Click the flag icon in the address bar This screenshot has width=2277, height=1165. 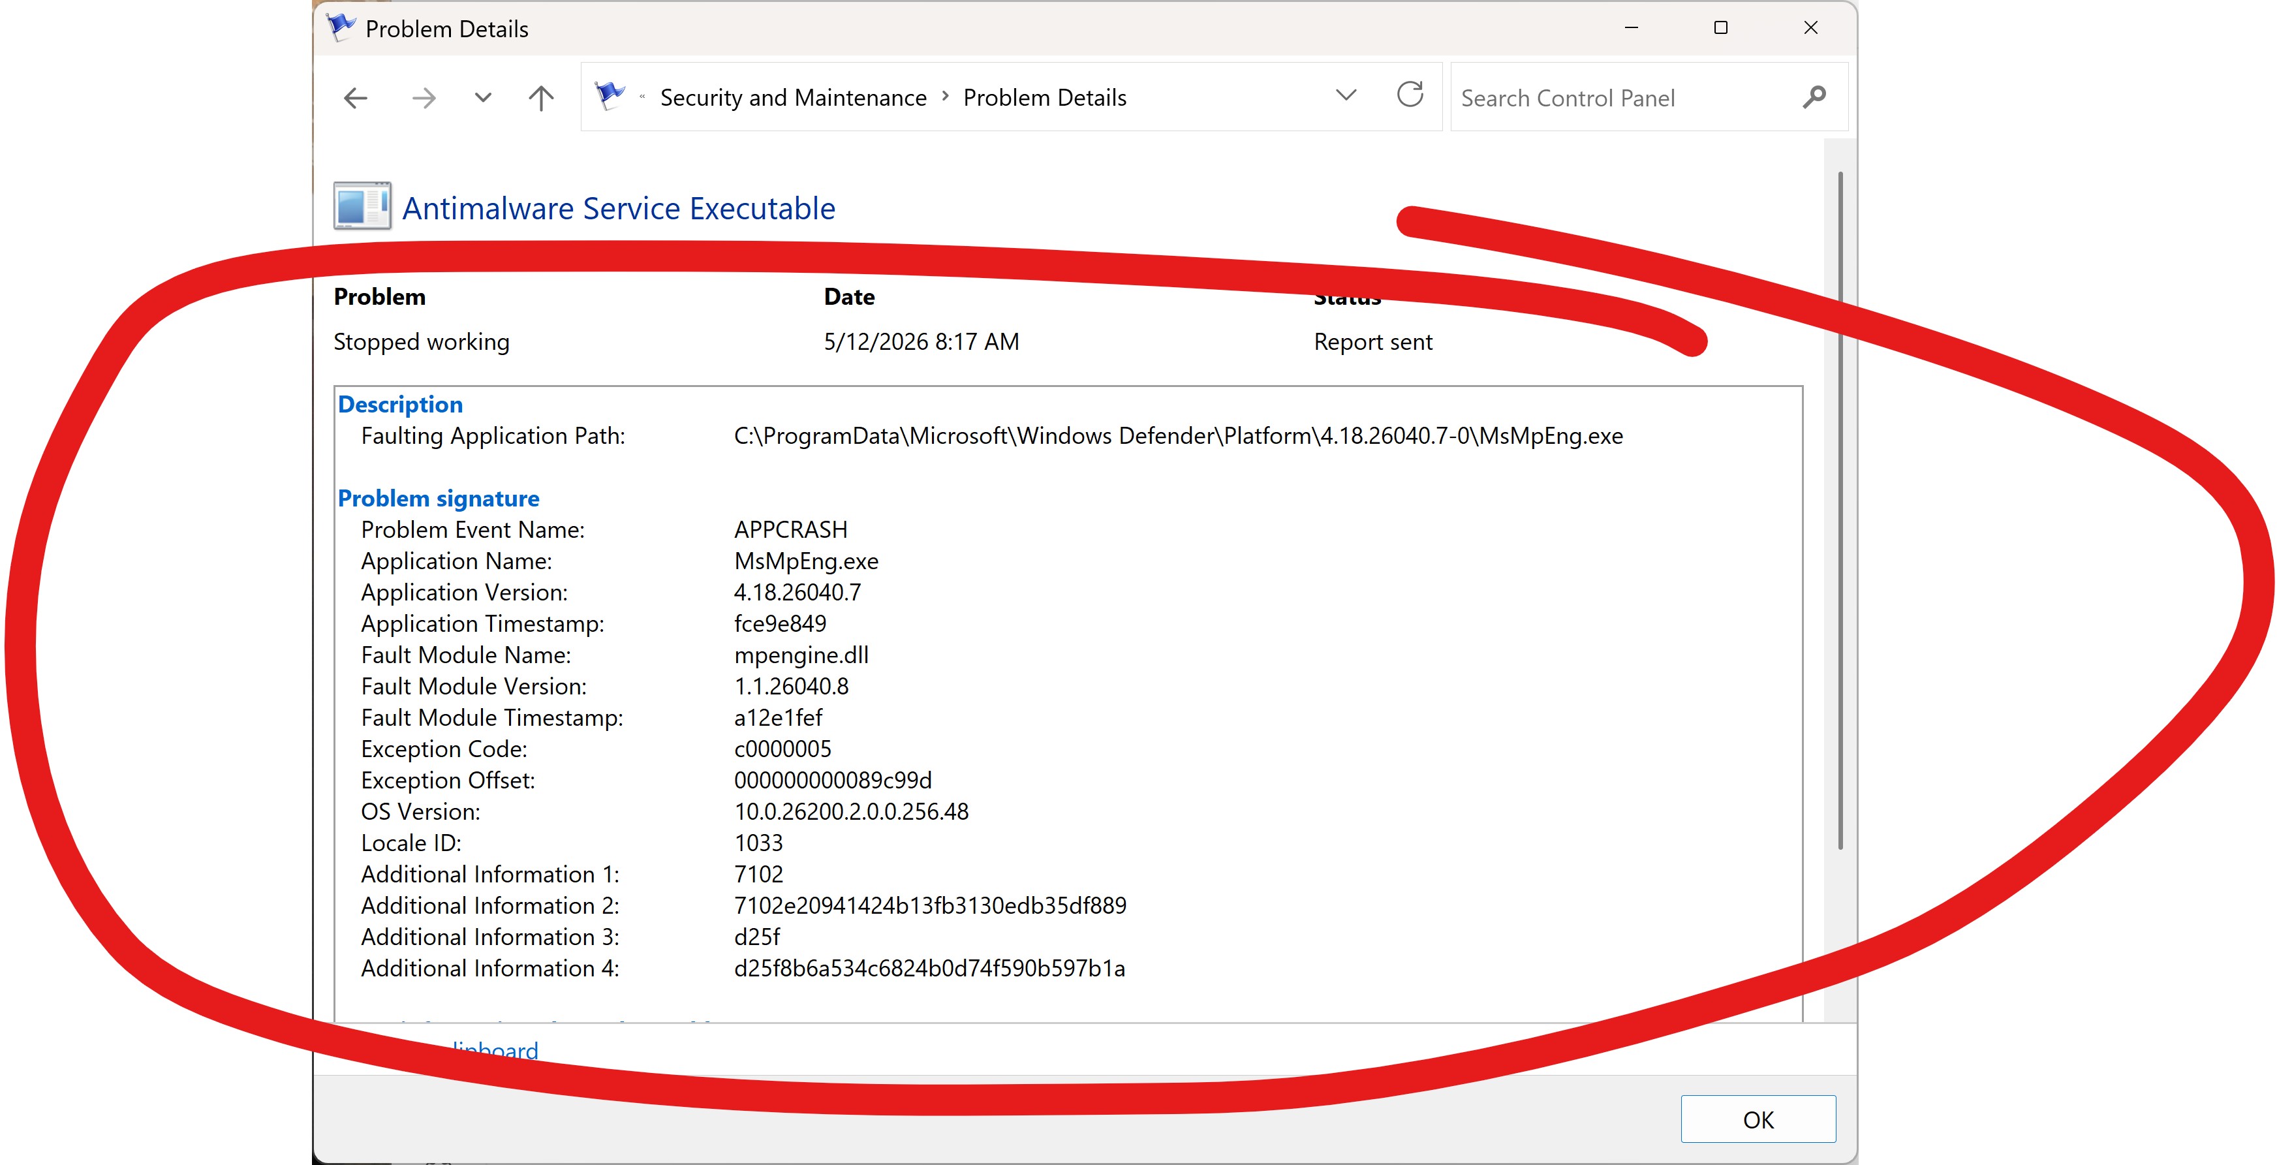tap(610, 95)
